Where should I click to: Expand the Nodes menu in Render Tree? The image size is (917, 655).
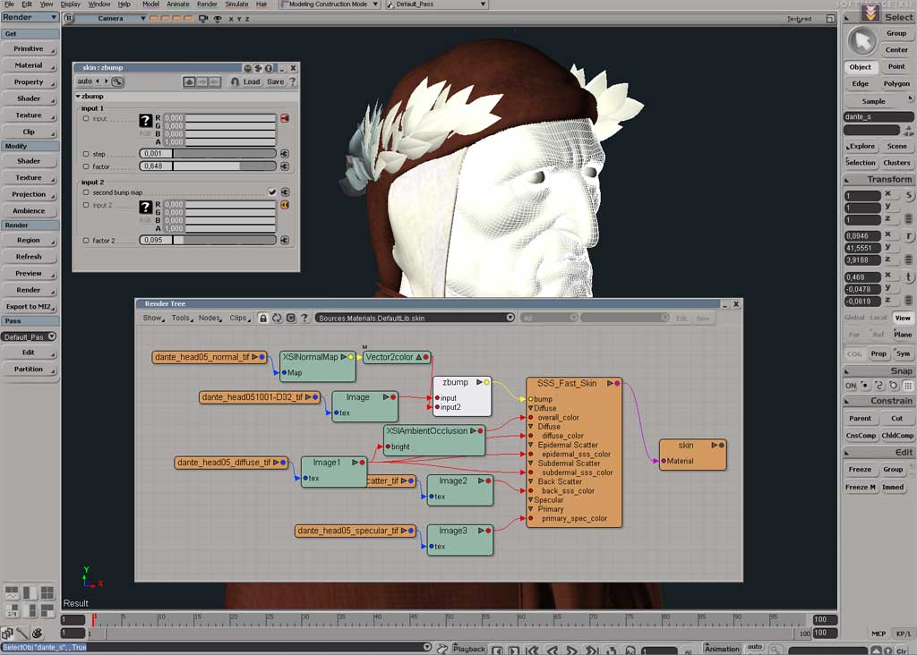[x=210, y=318]
